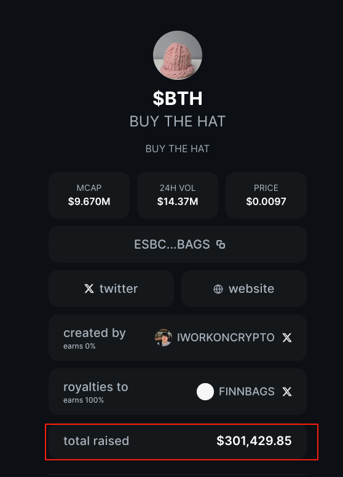The height and width of the screenshot is (477, 343).
Task: Click the pink hat token avatar
Action: pos(178,55)
